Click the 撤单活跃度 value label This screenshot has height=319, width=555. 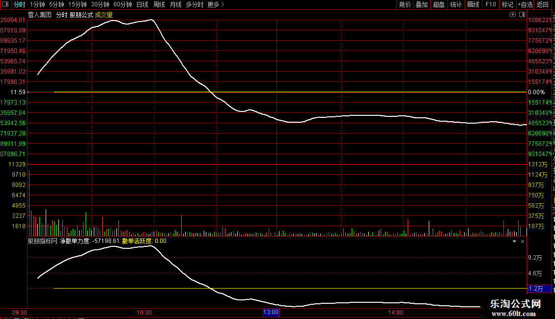[x=144, y=241]
